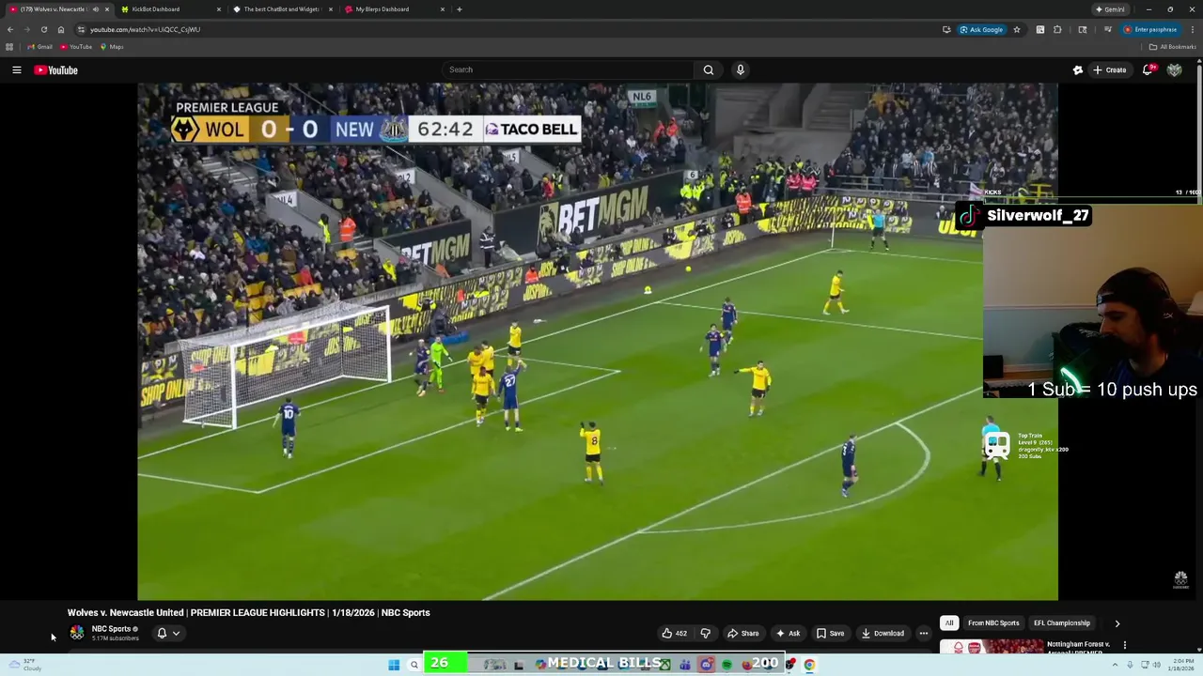The image size is (1203, 676).
Task: Reload the page in Chrome
Action: click(43, 29)
